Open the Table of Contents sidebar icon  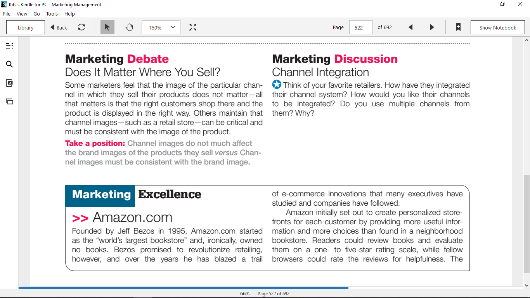point(9,46)
